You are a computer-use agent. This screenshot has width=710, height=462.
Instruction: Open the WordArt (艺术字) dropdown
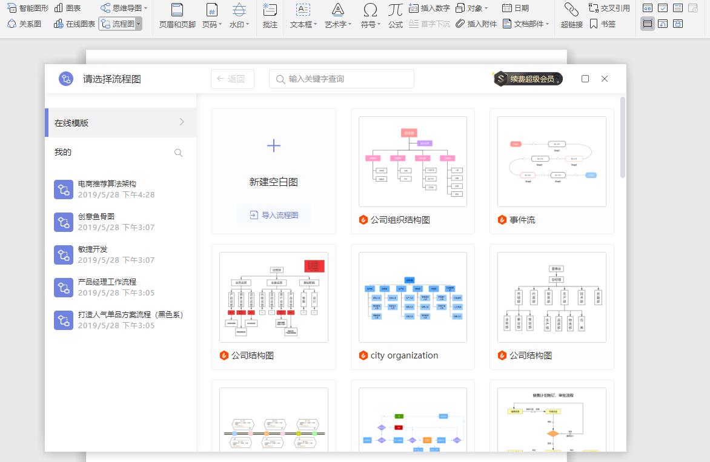click(350, 24)
